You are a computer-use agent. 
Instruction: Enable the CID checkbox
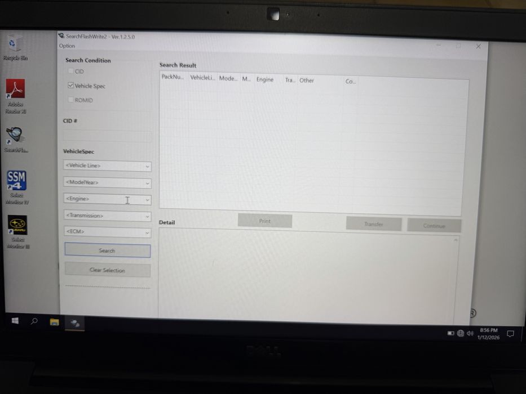pos(71,71)
